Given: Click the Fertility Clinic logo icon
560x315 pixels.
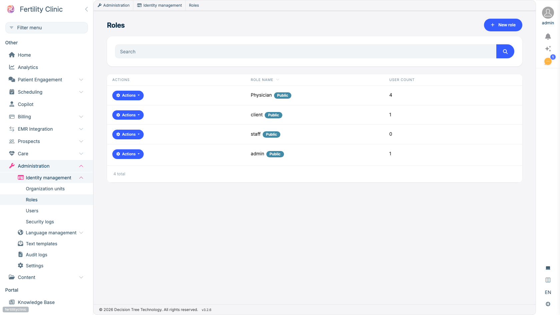Looking at the screenshot, I should point(11,9).
